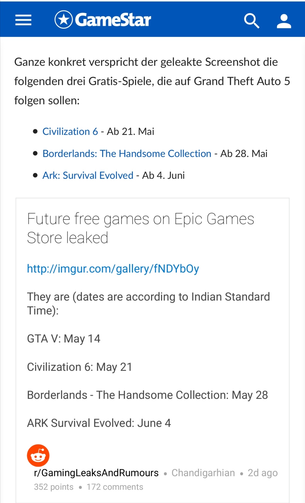Open the user profile icon
The width and height of the screenshot is (305, 503).
click(x=284, y=21)
